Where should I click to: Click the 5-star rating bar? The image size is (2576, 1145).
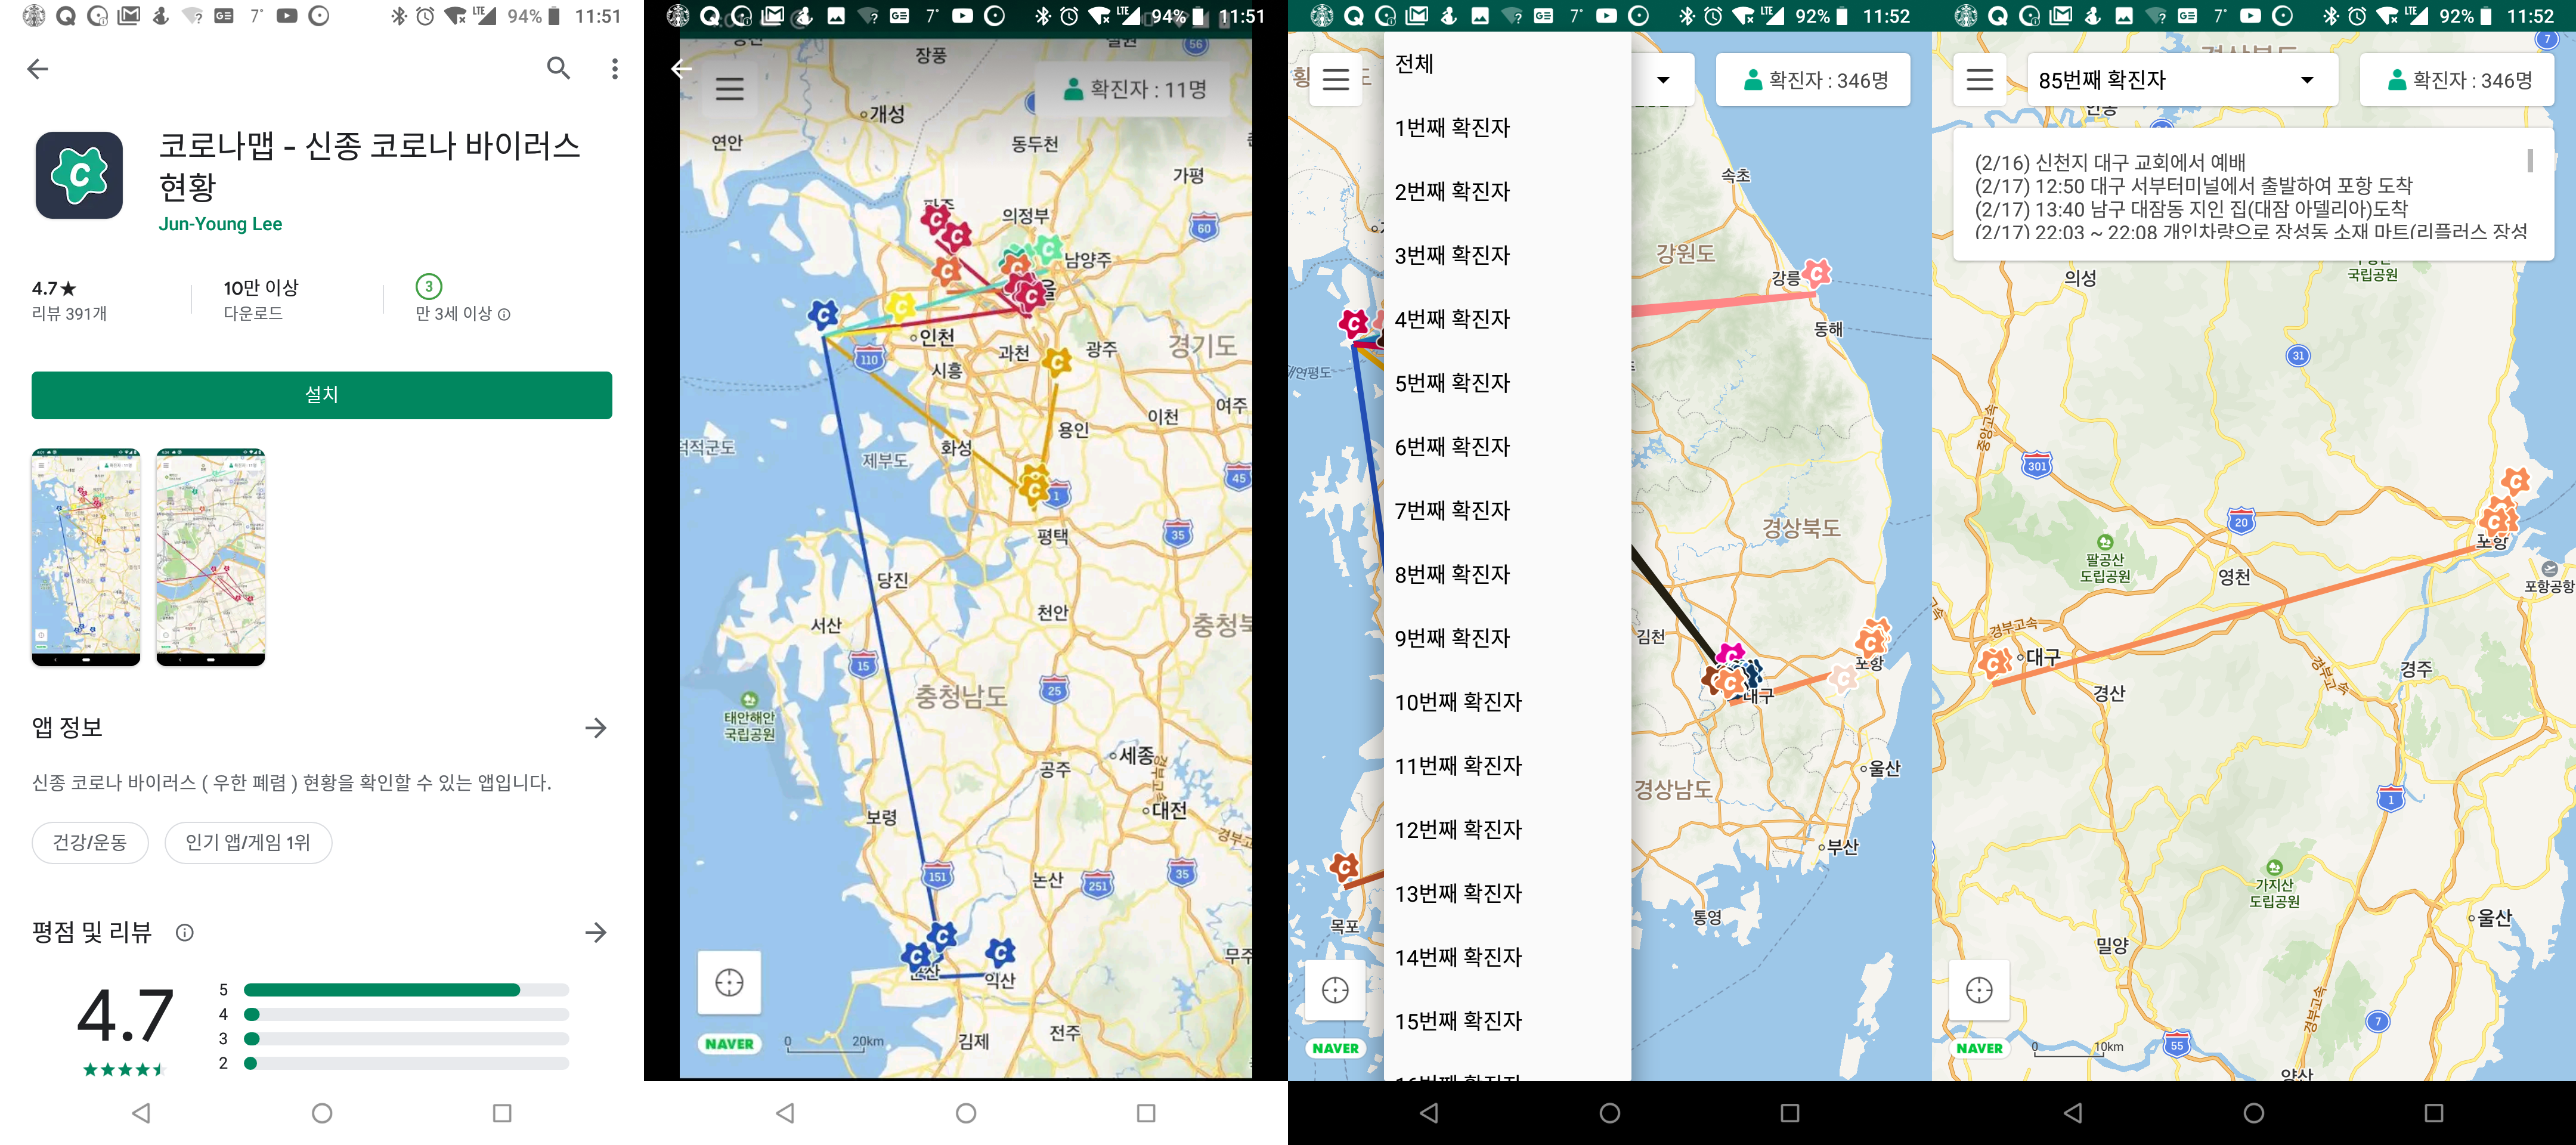point(406,990)
